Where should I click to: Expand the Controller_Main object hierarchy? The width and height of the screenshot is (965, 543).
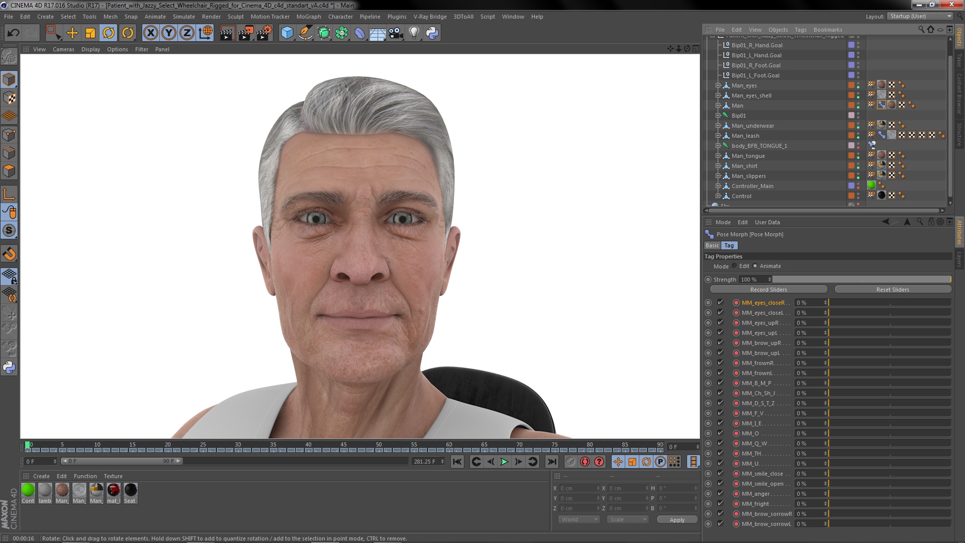(718, 186)
